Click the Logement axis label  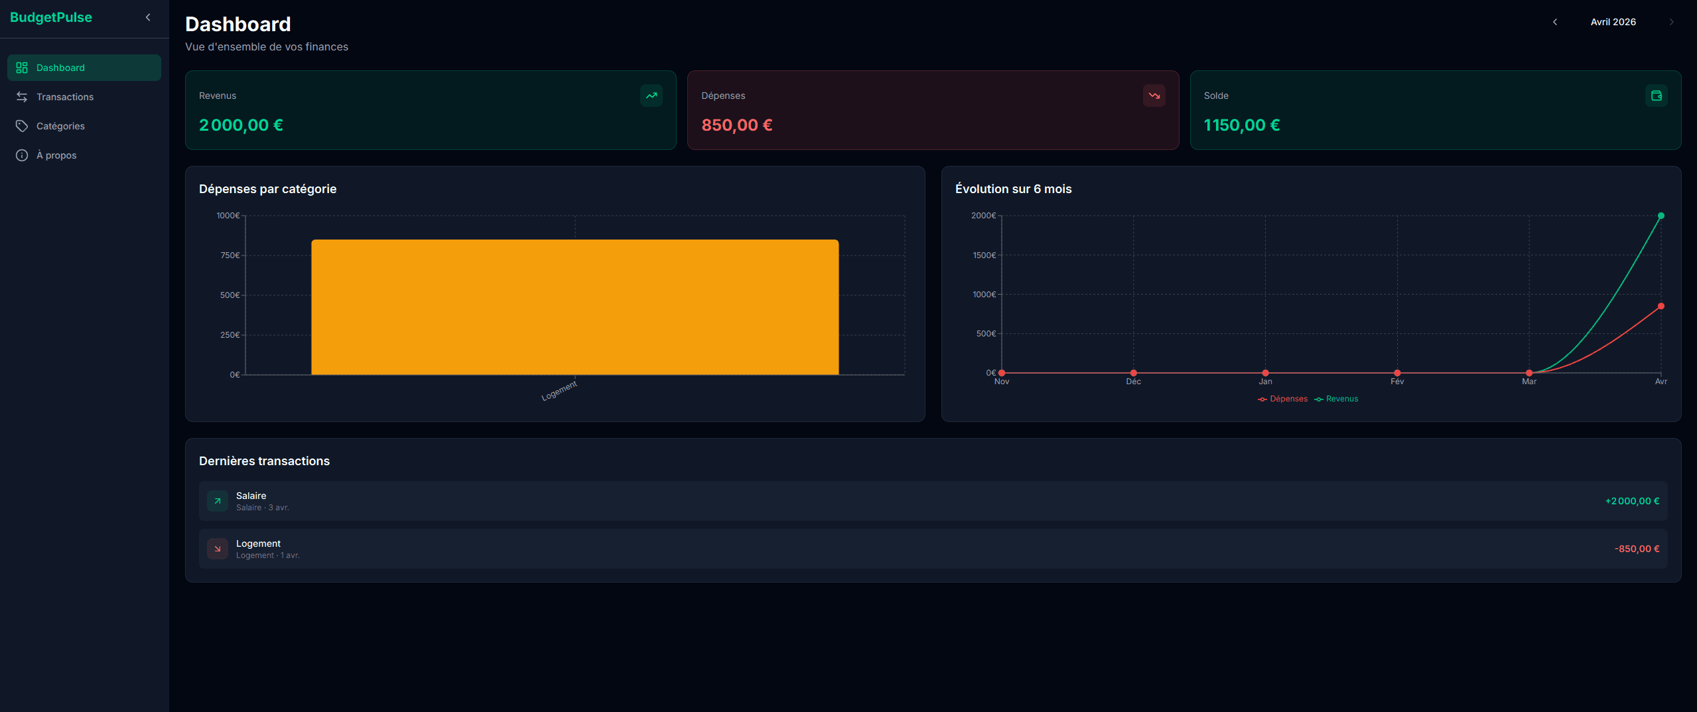pos(559,391)
